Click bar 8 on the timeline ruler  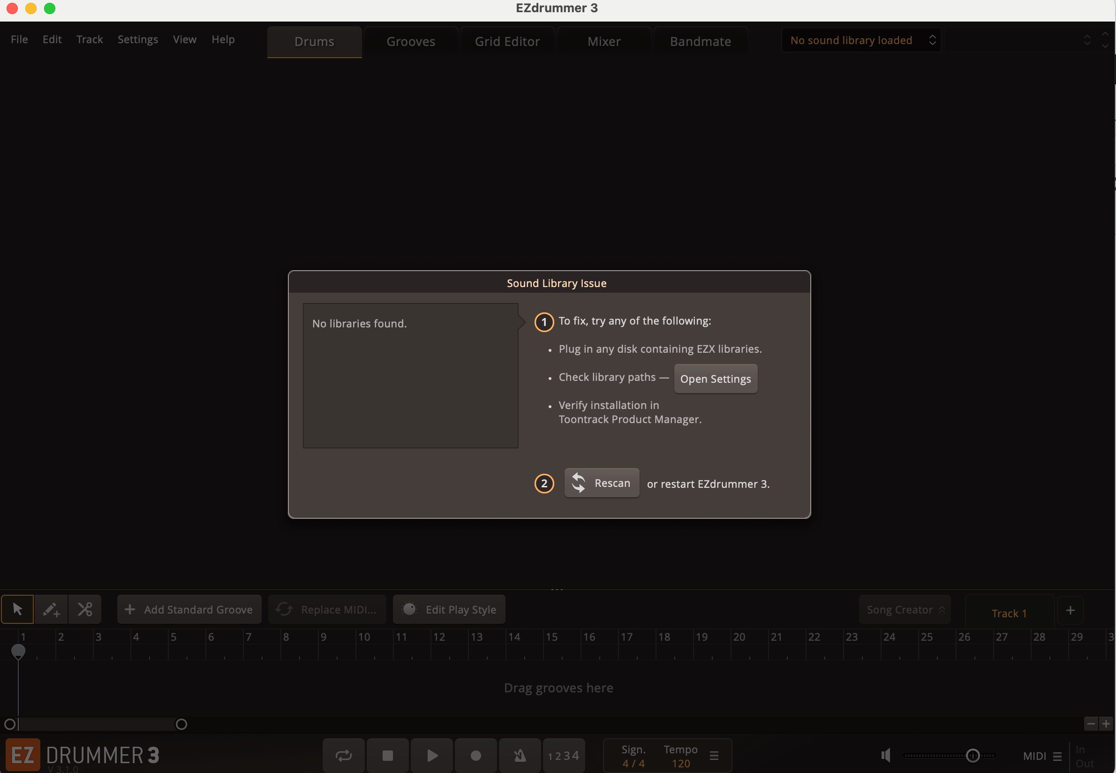(286, 637)
